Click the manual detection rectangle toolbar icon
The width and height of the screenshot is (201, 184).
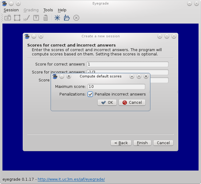[x=17, y=18]
